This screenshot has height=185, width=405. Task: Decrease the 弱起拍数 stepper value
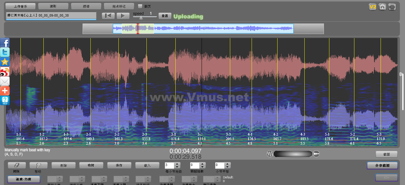click(202, 167)
